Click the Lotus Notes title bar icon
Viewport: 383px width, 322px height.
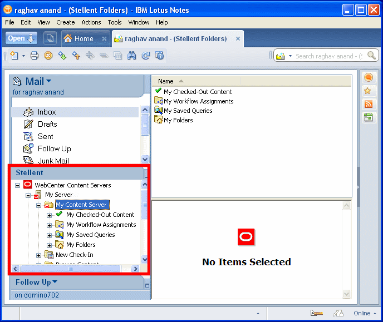tap(8, 9)
